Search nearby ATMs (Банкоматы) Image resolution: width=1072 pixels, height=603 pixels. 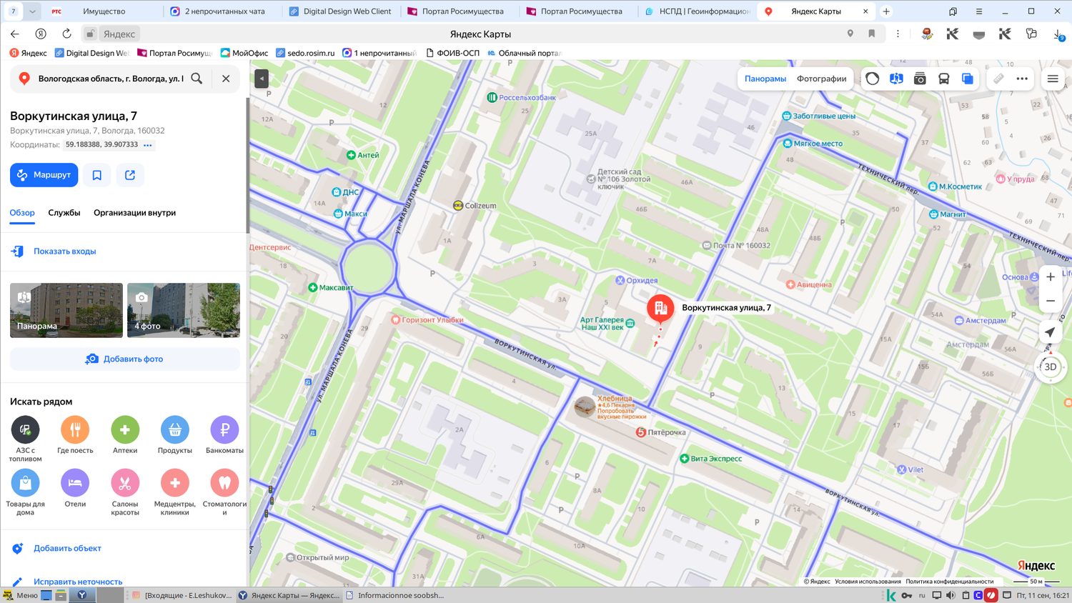click(224, 429)
